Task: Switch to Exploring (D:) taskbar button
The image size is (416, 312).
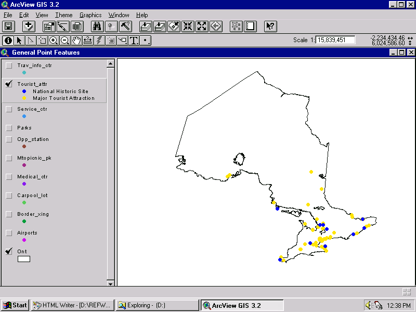Action: (x=158, y=305)
